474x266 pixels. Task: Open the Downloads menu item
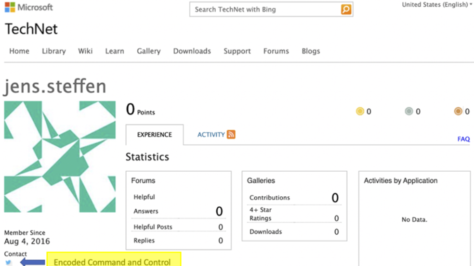pyautogui.click(x=192, y=51)
